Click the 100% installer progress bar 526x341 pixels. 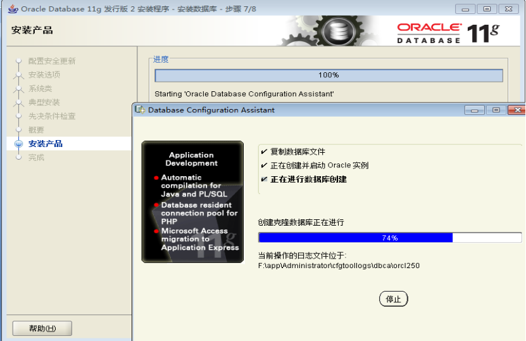tap(329, 75)
